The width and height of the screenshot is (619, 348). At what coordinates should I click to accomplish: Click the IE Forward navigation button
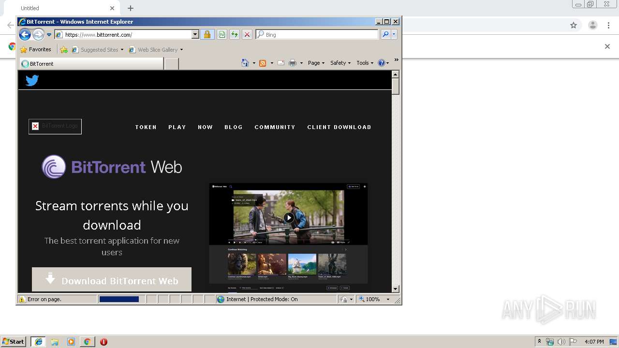click(x=38, y=34)
